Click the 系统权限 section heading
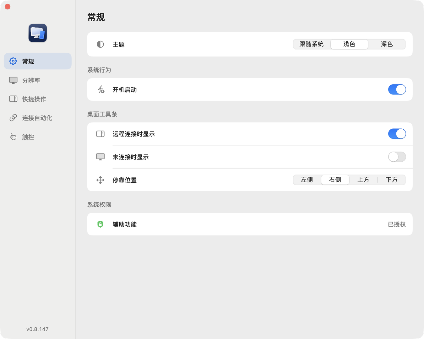Image resolution: width=424 pixels, height=339 pixels. [99, 205]
